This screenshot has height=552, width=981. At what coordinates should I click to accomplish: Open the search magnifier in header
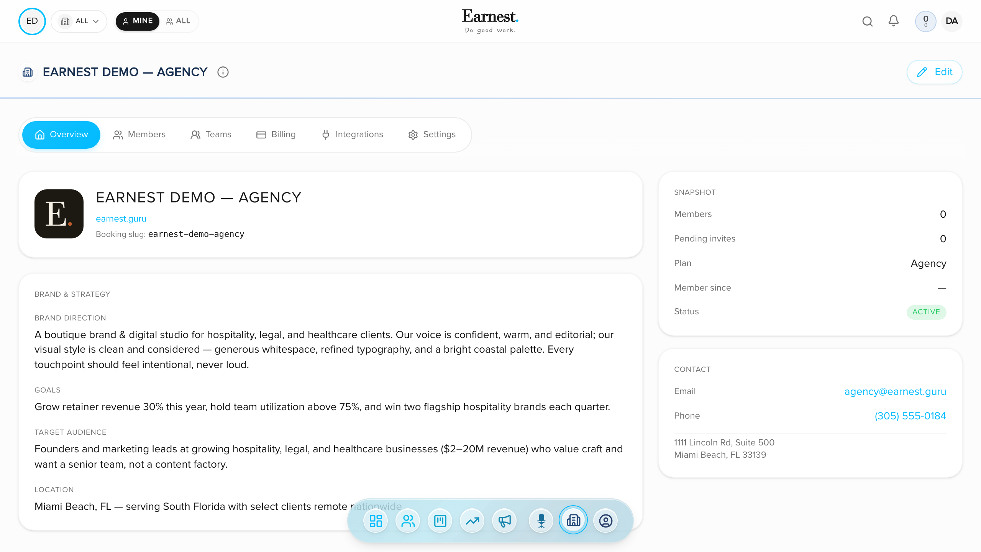tap(868, 21)
